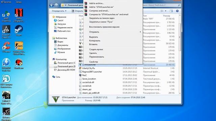Choose Compress and email... menu entry
Screen dimensions: 216x121
[99, 10]
